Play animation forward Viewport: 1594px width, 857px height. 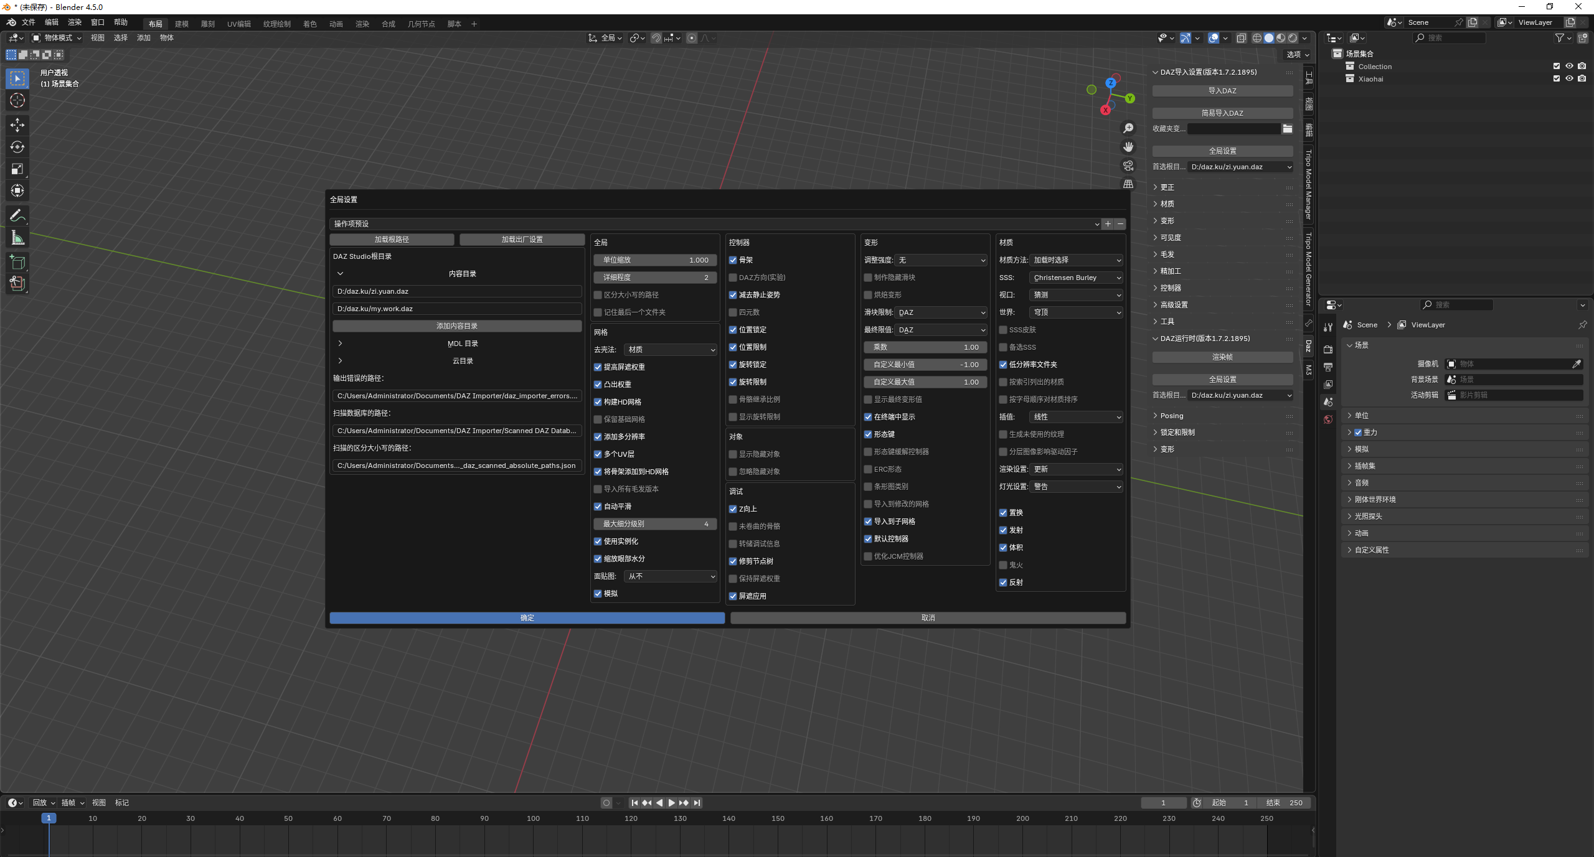pyautogui.click(x=671, y=803)
